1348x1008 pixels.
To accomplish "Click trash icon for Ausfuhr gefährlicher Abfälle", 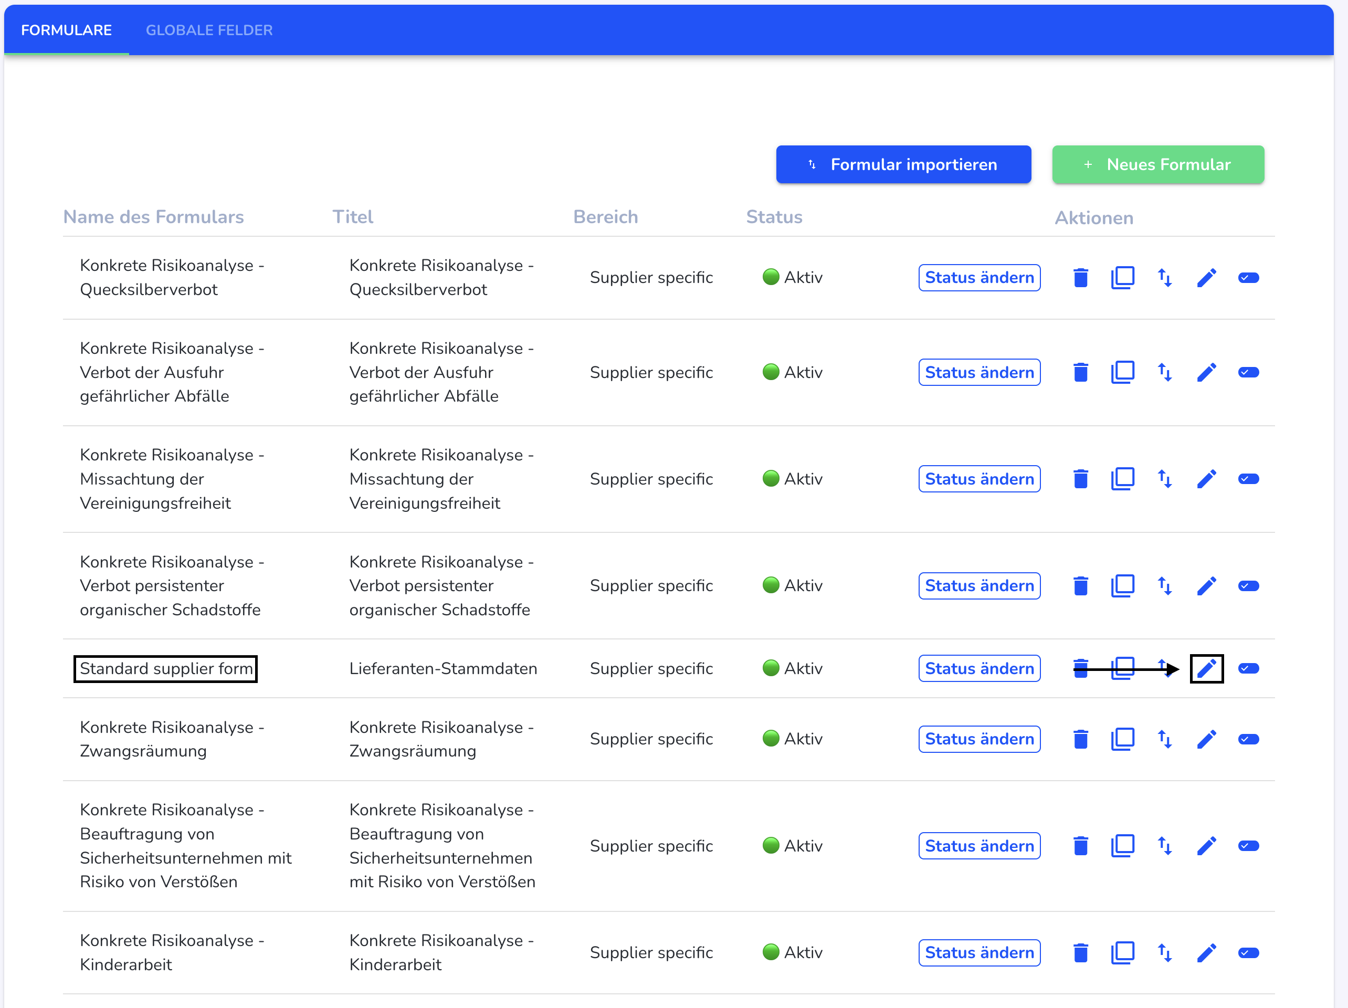I will pos(1080,372).
